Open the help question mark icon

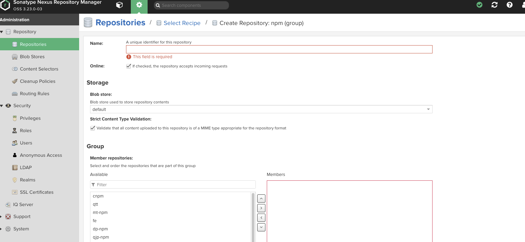click(510, 5)
